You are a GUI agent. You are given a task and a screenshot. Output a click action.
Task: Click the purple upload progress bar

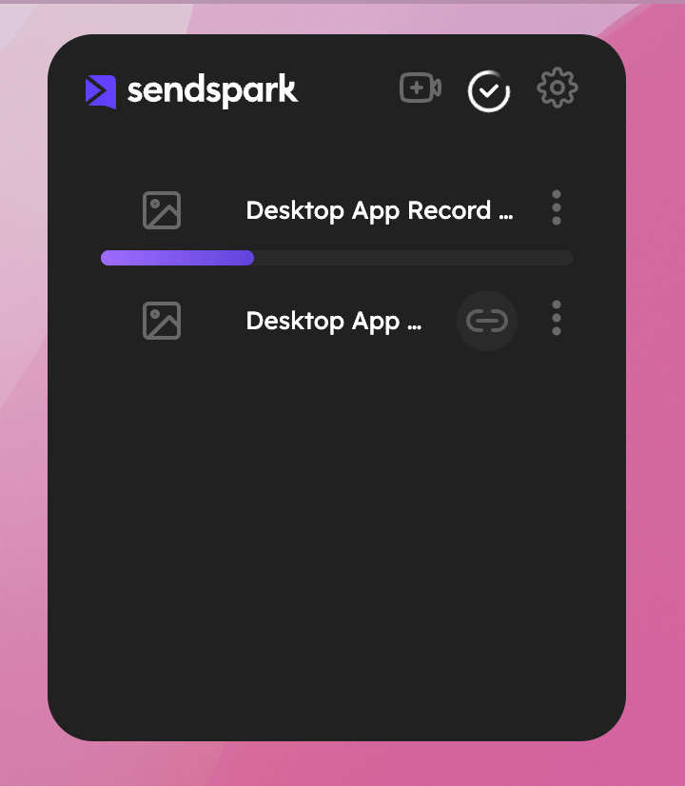tap(337, 258)
